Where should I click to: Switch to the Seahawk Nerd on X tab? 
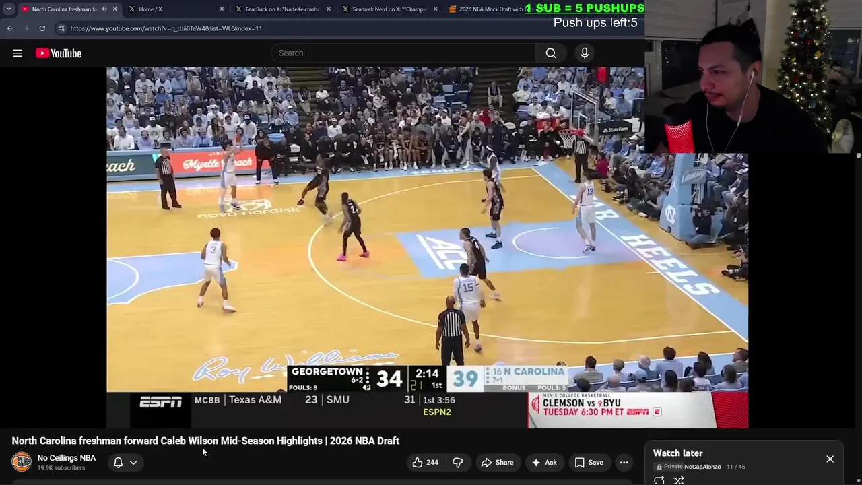click(x=389, y=9)
